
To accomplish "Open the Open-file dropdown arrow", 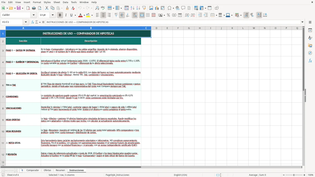I will coord(14,8).
